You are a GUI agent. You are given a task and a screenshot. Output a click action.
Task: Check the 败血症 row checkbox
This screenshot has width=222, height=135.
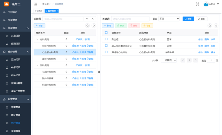[x=106, y=39]
